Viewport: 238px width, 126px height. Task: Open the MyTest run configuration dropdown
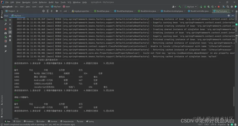191,7
